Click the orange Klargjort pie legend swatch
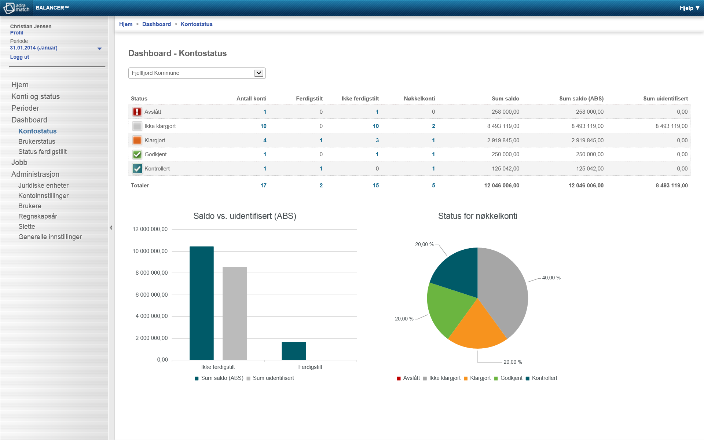This screenshot has height=440, width=704. click(466, 378)
